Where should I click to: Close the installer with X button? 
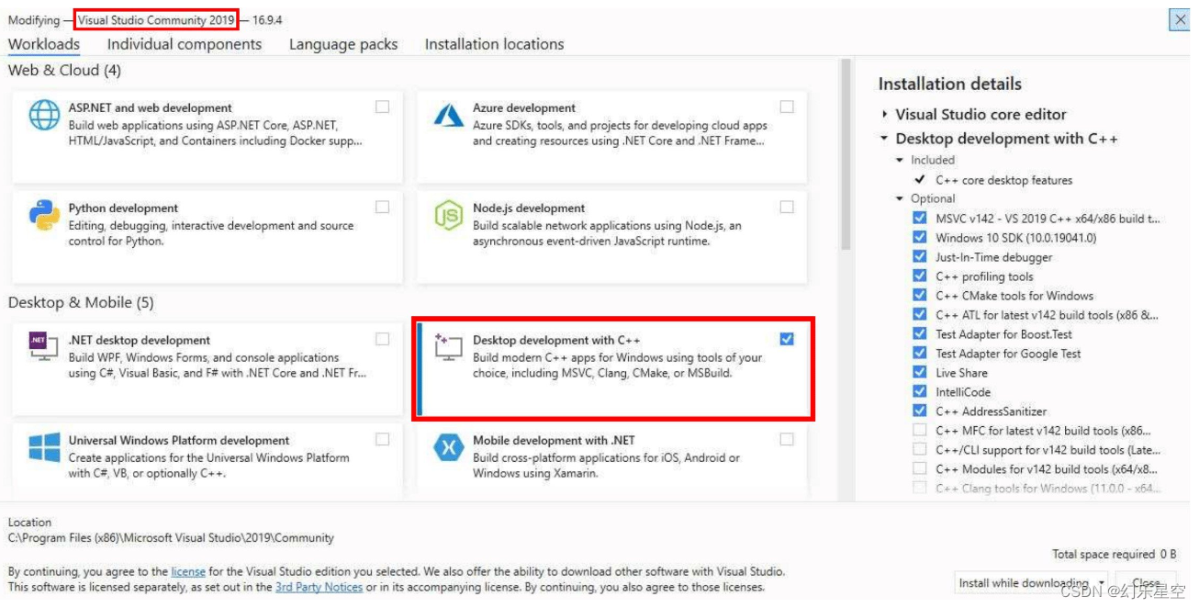pyautogui.click(x=1180, y=21)
